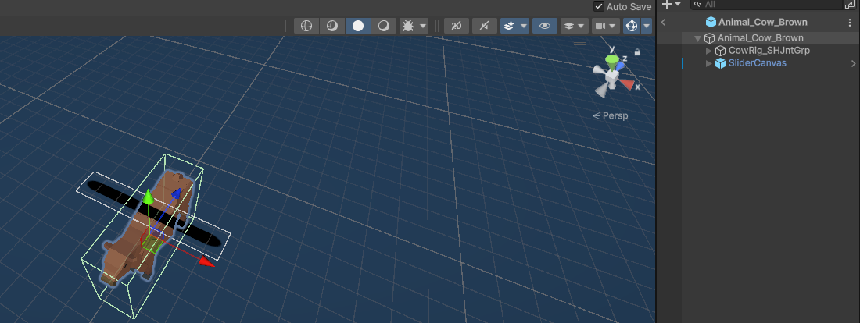Select SliderCanvas in the hierarchy
This screenshot has height=323, width=860.
757,63
